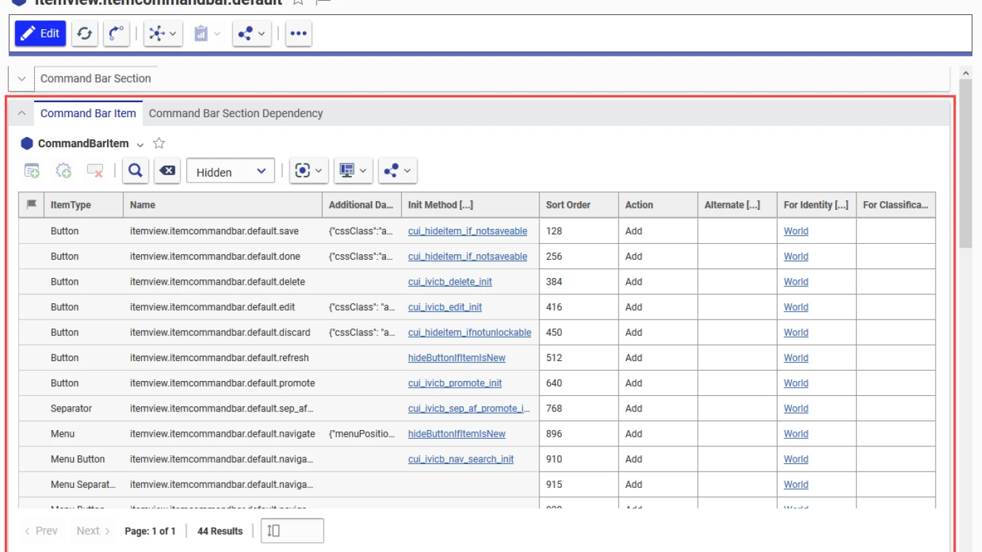Image resolution: width=982 pixels, height=552 pixels.
Task: Click the sort order value 416
Action: pyautogui.click(x=554, y=307)
